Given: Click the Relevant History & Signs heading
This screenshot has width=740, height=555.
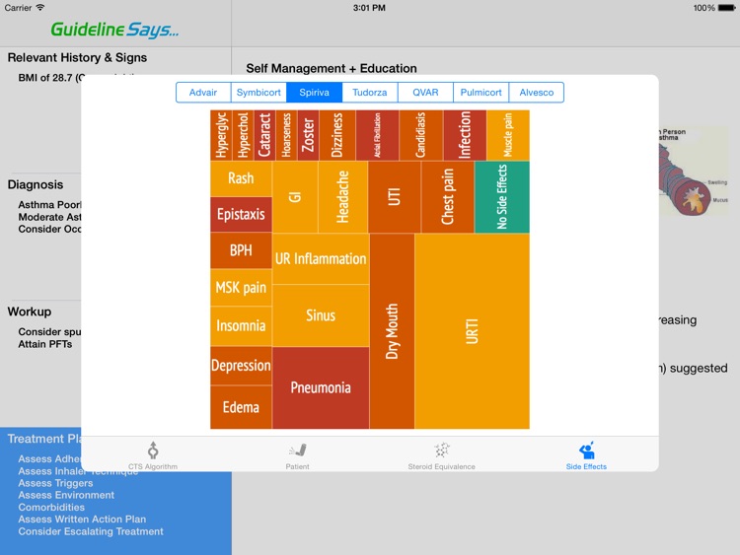Looking at the screenshot, I should [x=77, y=57].
